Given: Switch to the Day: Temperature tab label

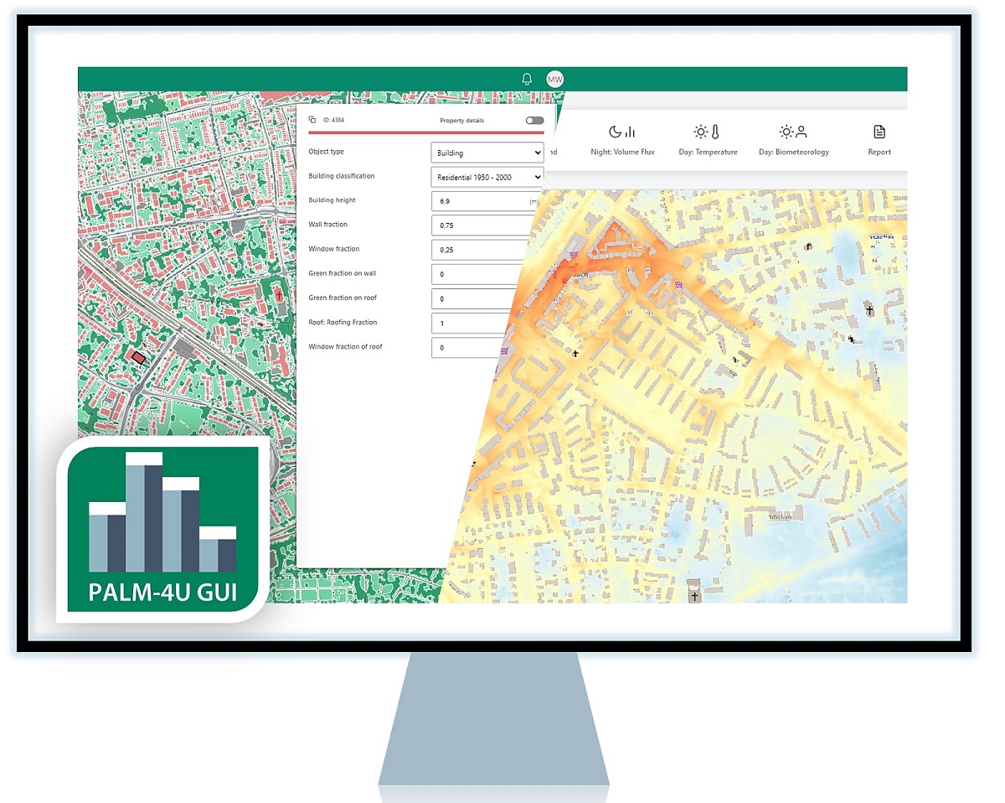Looking at the screenshot, I should [708, 153].
